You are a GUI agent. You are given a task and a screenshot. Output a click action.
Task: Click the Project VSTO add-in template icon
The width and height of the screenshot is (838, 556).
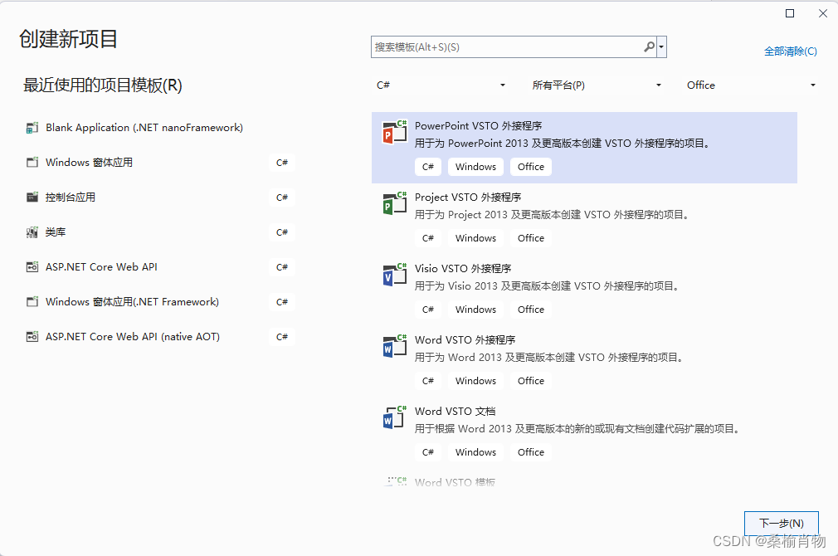(395, 203)
